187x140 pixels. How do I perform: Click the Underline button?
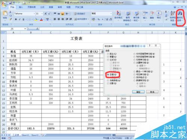(x=23, y=19)
